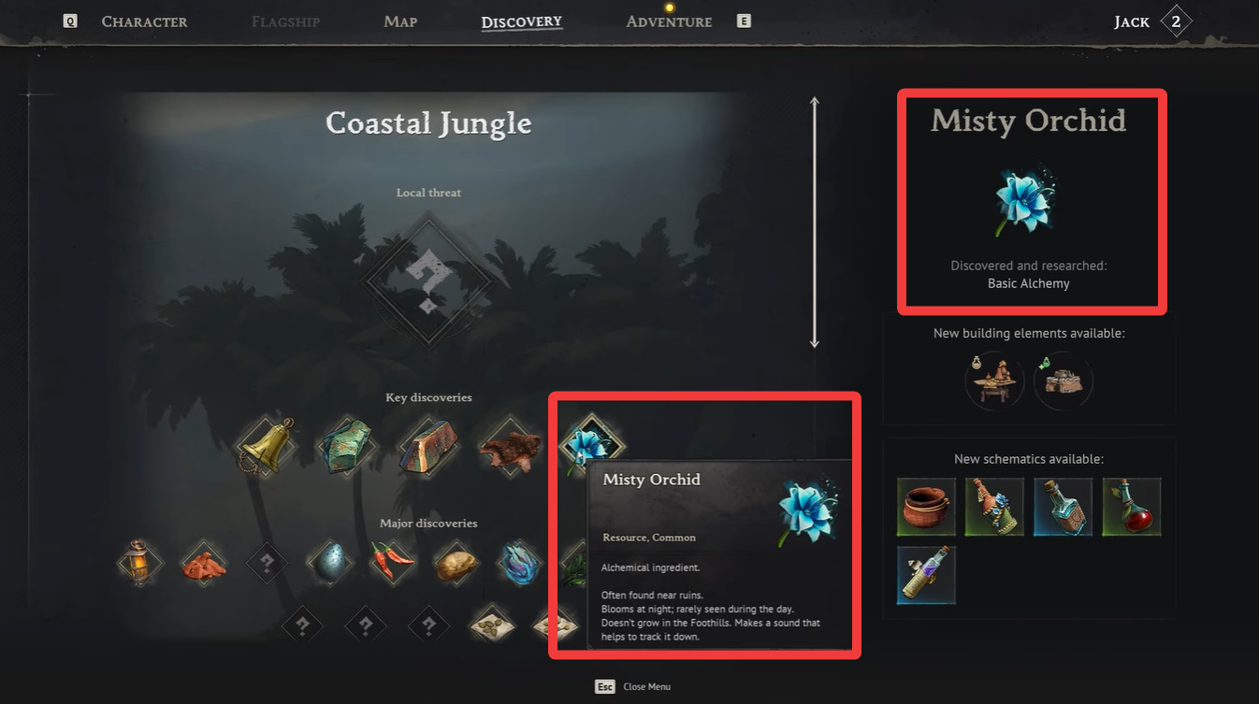Click the unknown Local threat diamond

click(428, 279)
